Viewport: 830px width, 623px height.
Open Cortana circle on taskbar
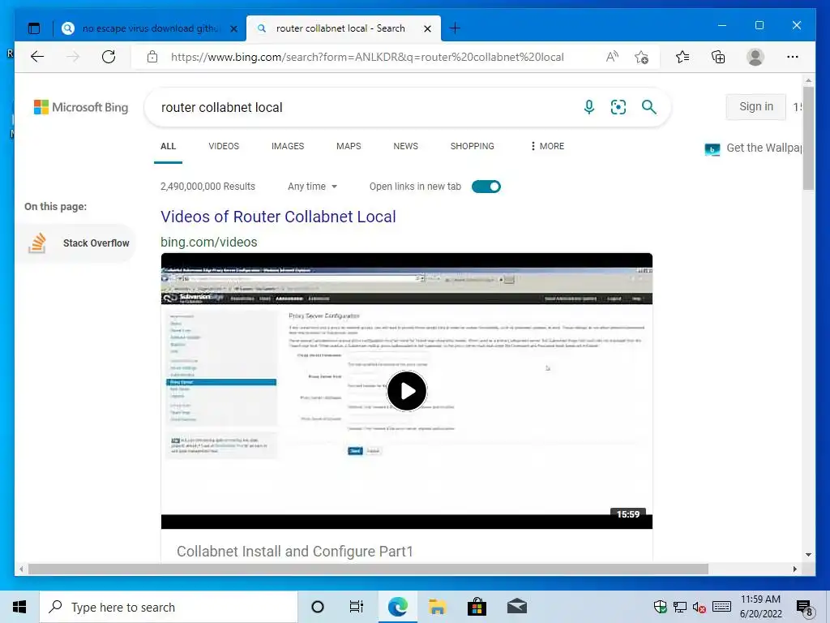pos(318,607)
